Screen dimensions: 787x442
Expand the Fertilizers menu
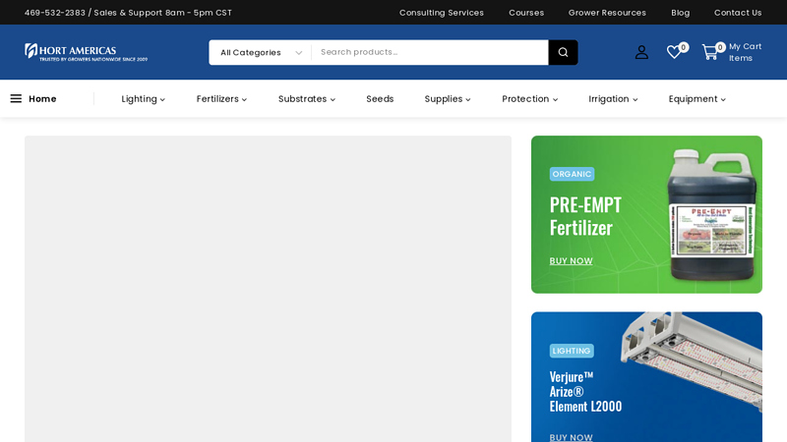click(221, 98)
